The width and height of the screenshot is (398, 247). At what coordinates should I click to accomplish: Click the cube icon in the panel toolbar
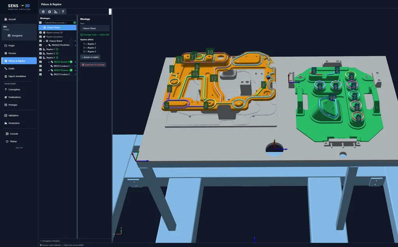tap(44, 12)
